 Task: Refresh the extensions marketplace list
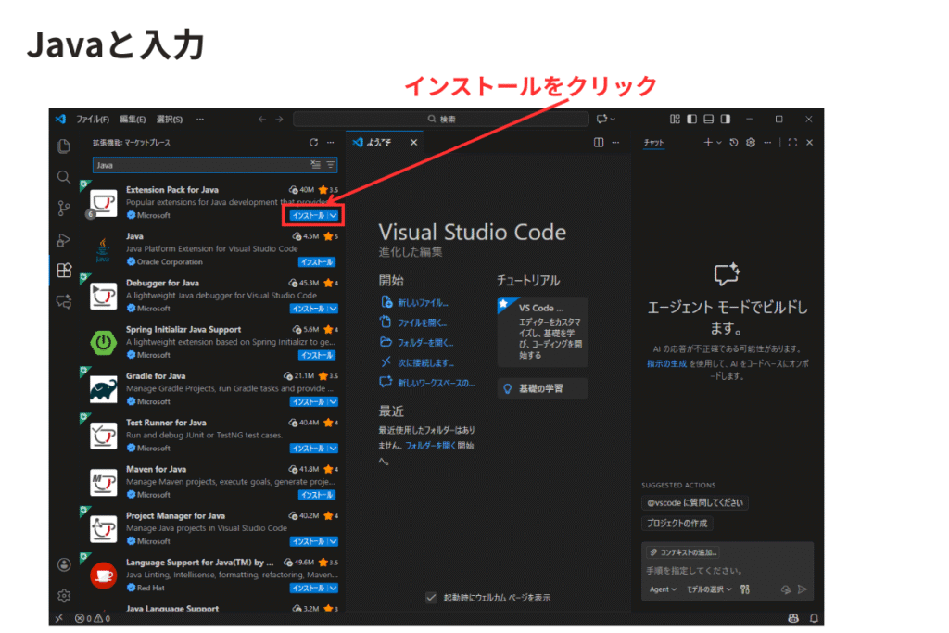click(313, 143)
